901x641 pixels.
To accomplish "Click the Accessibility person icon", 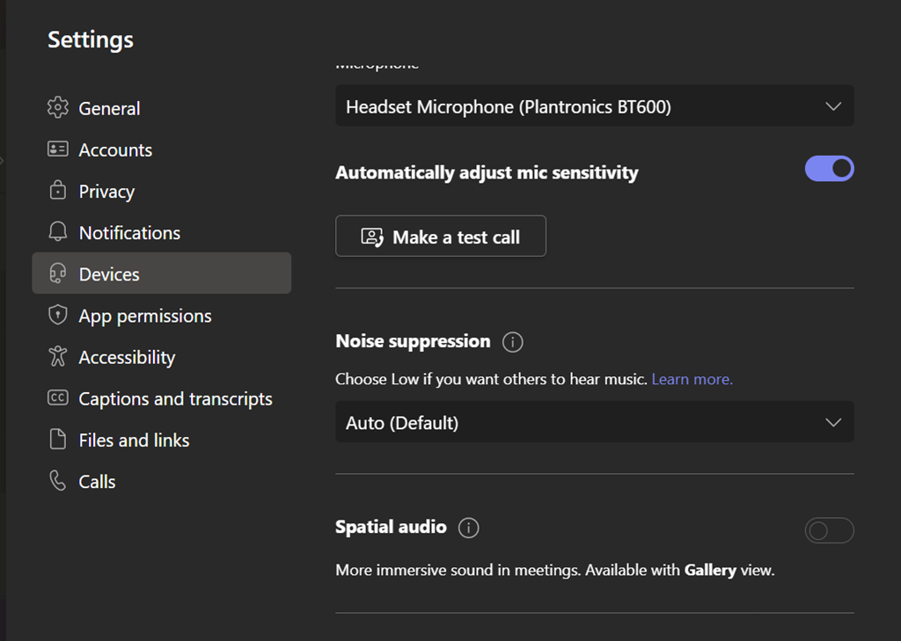I will 58,357.
